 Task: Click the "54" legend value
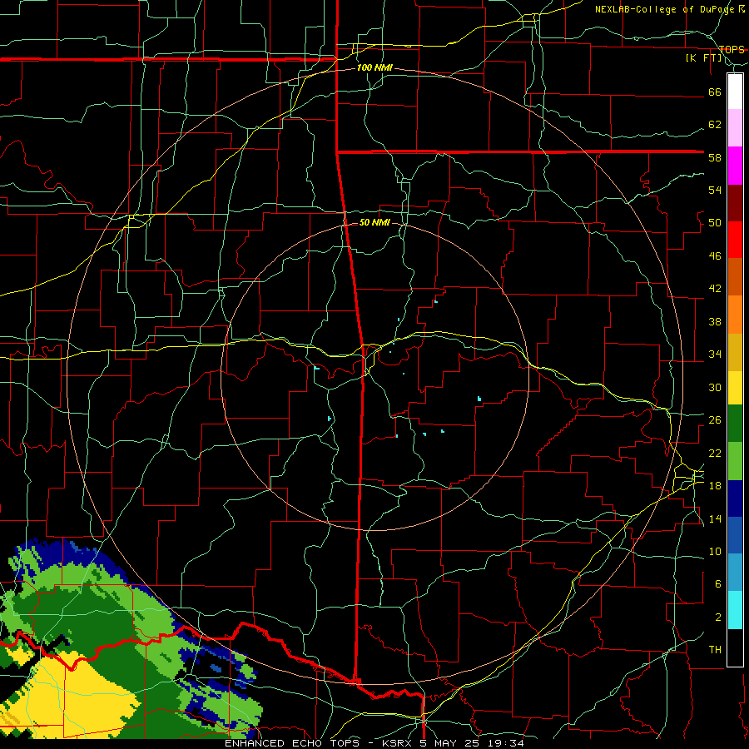pos(715,190)
